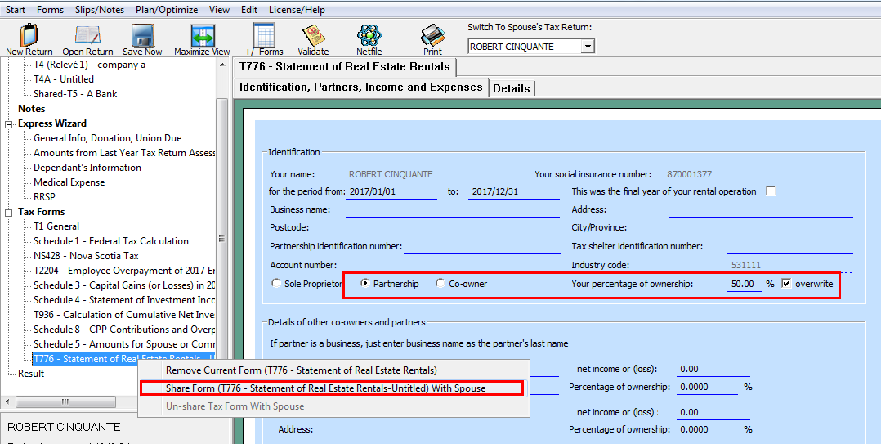Click the City/Province input field
The height and width of the screenshot is (444, 881).
point(761,228)
